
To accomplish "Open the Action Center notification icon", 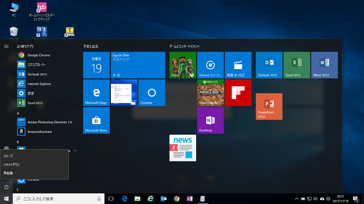I will click(355, 199).
